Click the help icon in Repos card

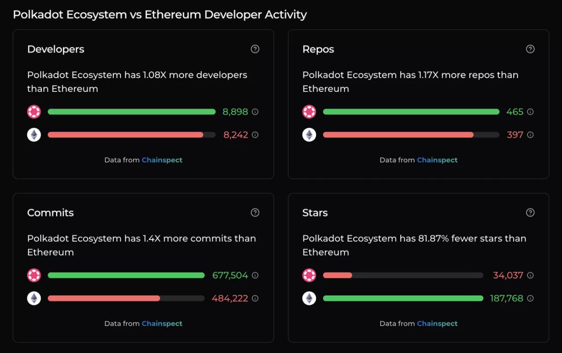[x=530, y=49]
